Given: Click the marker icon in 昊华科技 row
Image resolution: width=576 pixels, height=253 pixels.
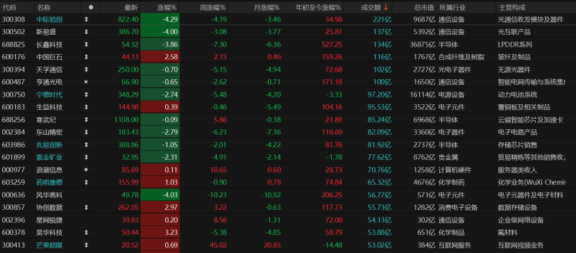Looking at the screenshot, I should 86,232.
